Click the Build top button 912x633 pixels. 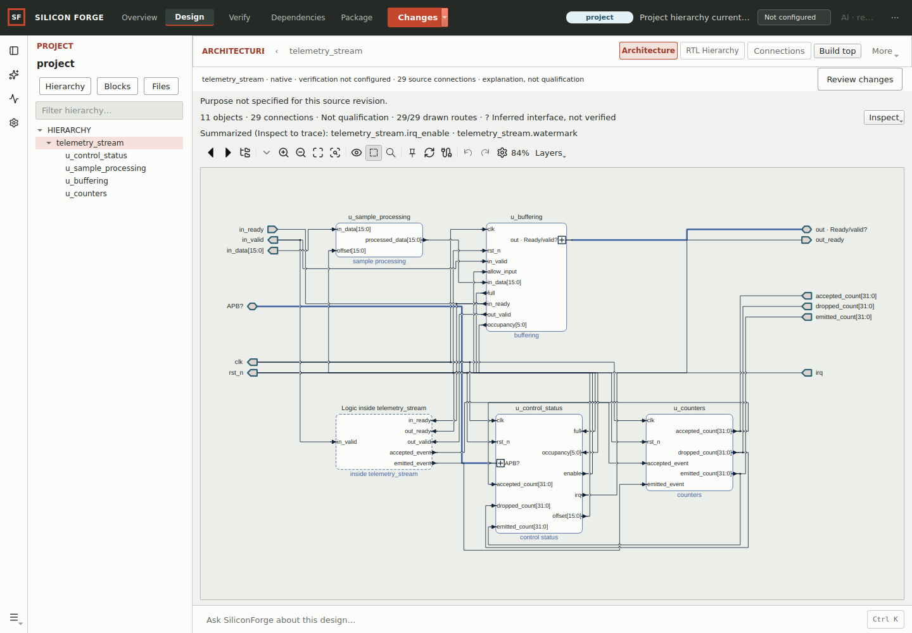click(837, 51)
